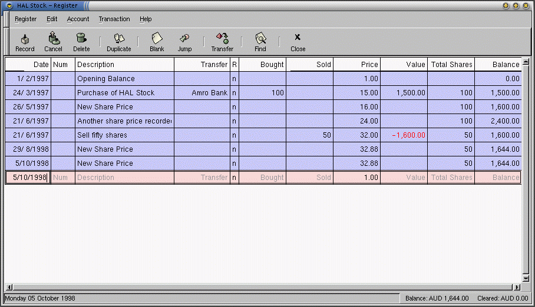Click the date field showing 5/10/1998 in new row

28,178
